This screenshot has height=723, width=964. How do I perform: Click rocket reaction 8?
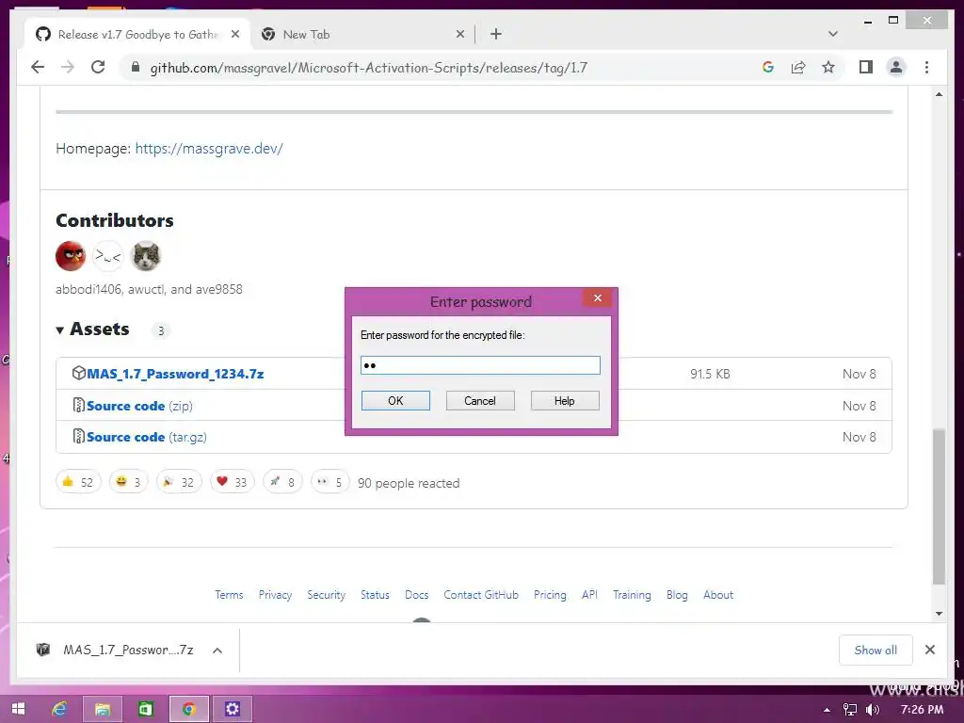pyautogui.click(x=282, y=482)
